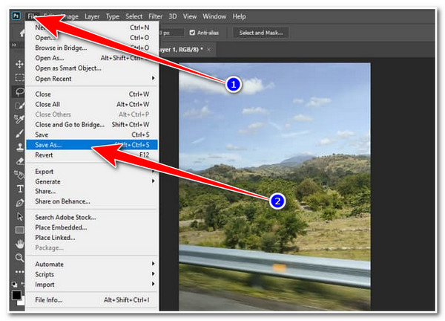Choose Share on Behance...
Image resolution: width=445 pixels, height=321 pixels.
(92, 201)
